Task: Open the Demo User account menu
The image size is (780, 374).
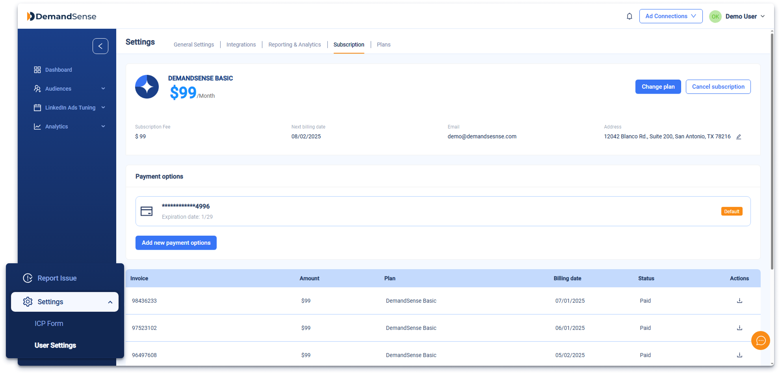Action: [x=745, y=17]
